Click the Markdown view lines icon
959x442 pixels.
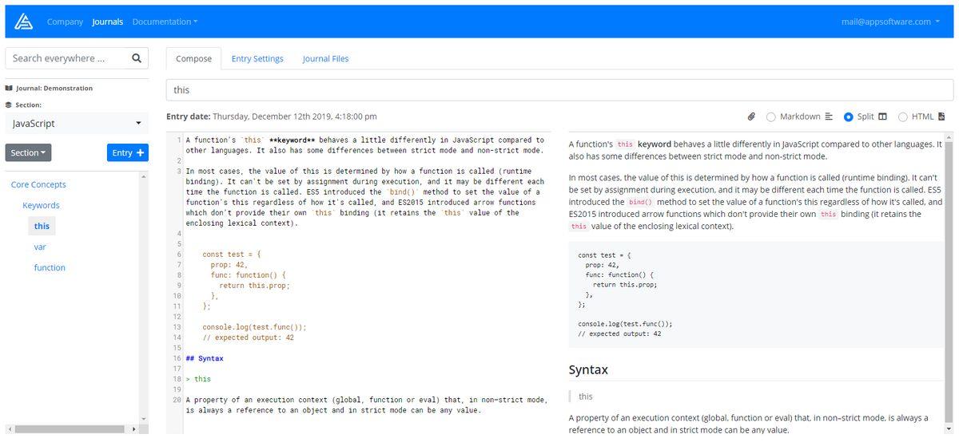pos(829,116)
